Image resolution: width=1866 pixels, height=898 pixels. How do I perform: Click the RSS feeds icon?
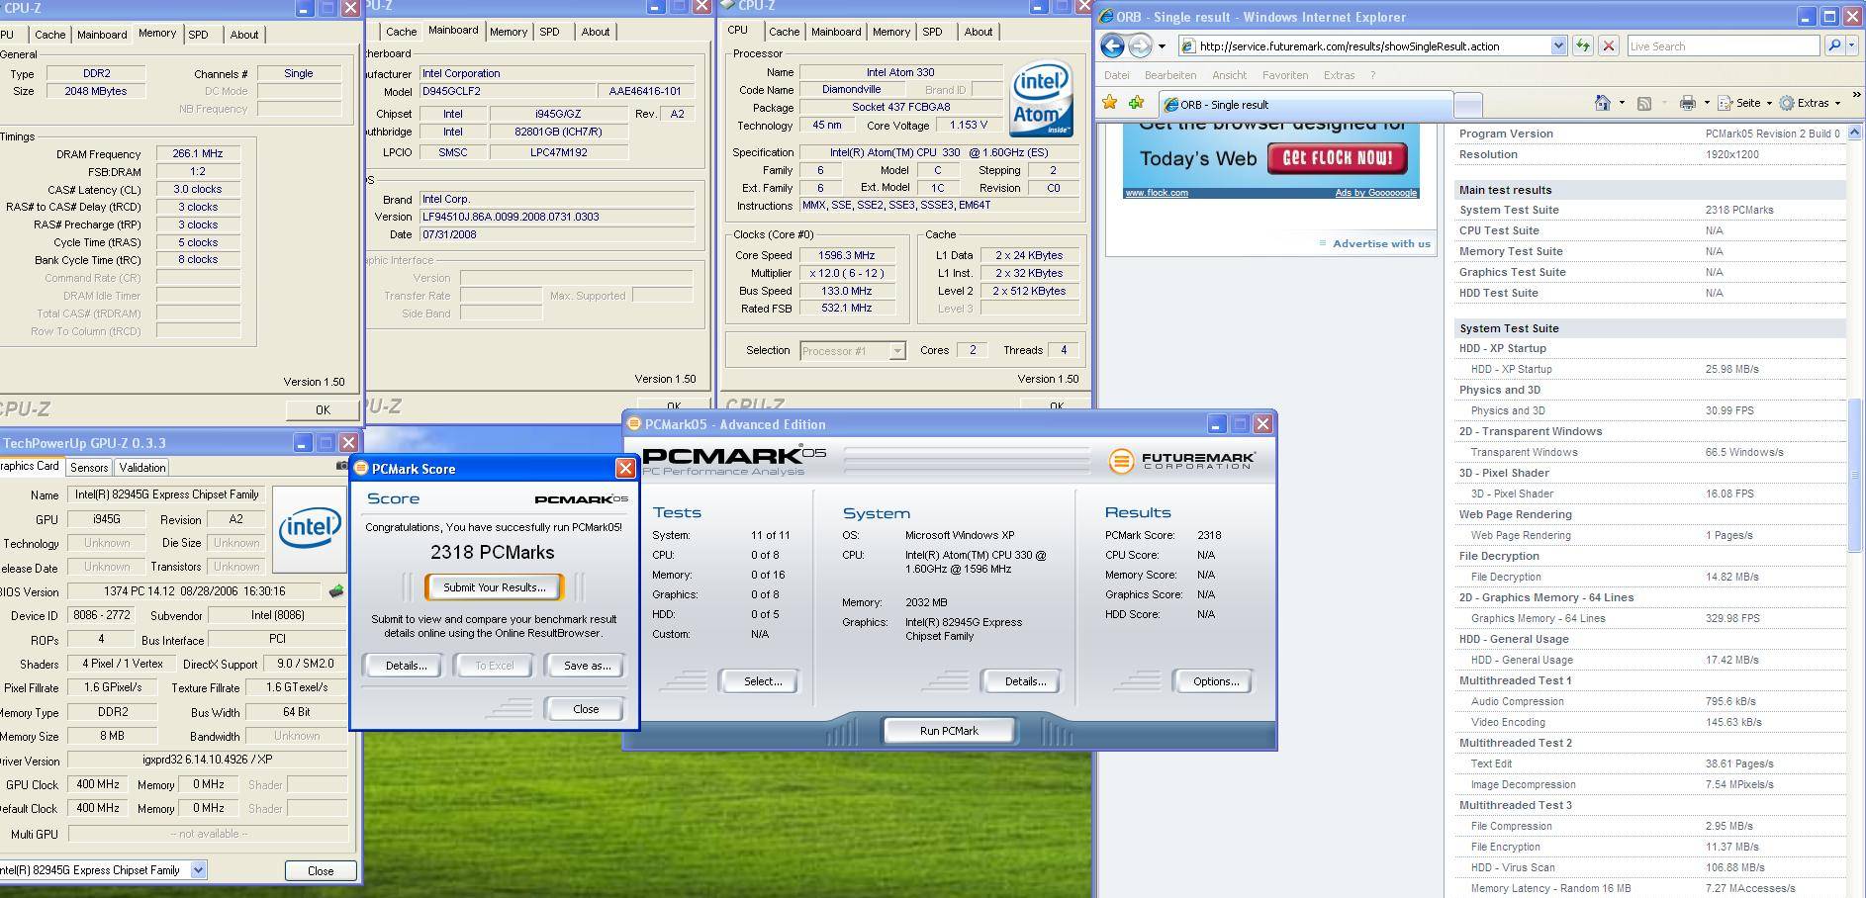[1644, 103]
